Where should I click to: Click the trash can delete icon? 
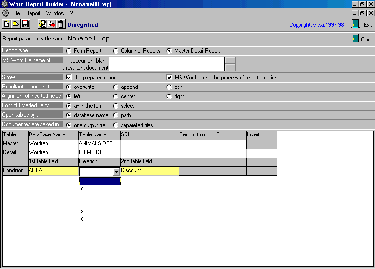tap(61, 24)
